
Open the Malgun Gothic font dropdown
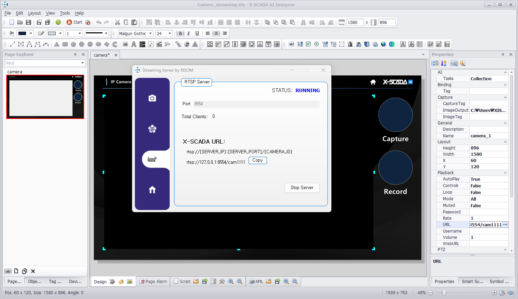pos(151,33)
